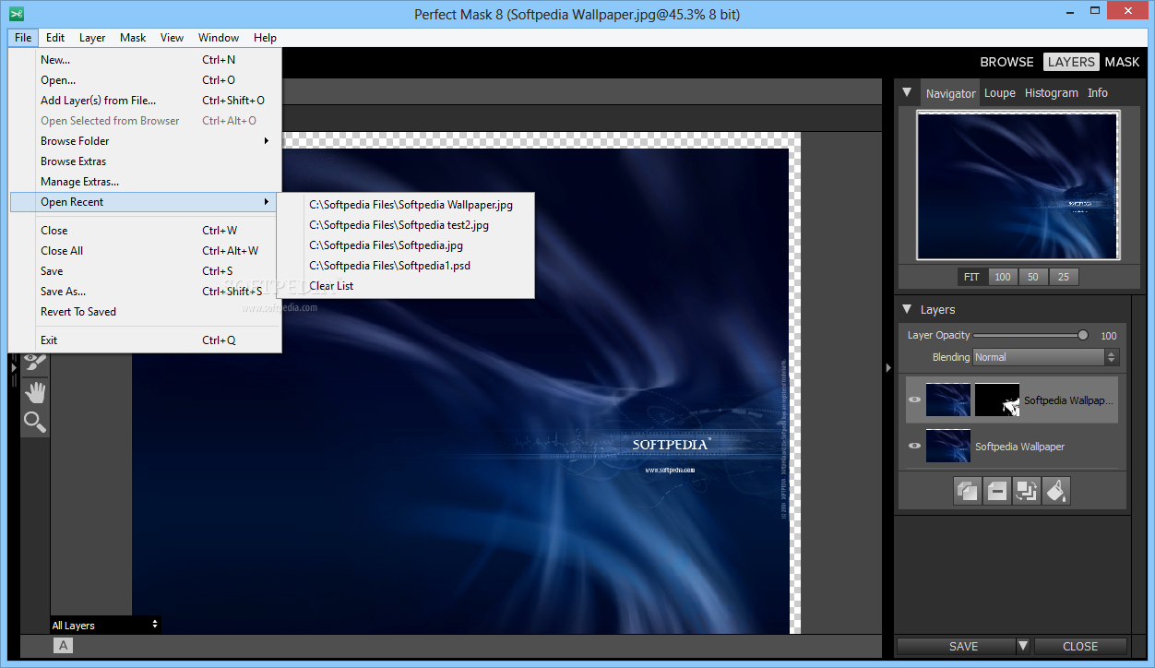
Task: Open recent Softpedia test2.jpg file
Action: [406, 225]
